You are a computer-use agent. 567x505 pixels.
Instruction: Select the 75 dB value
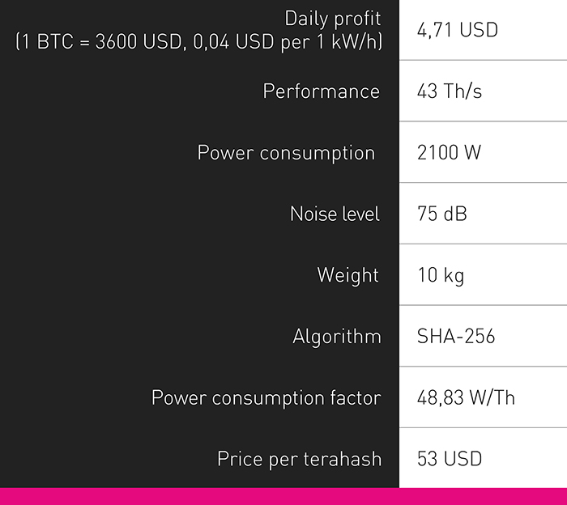[441, 214]
